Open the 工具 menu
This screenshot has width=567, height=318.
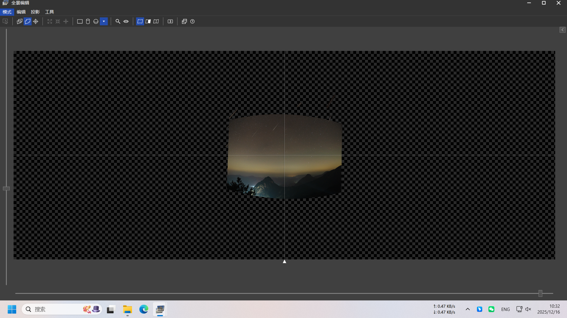tap(49, 12)
